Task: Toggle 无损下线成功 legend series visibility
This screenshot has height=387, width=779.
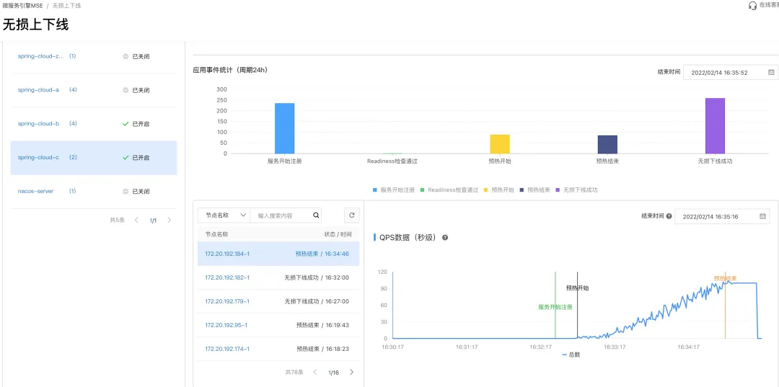Action: 576,190
